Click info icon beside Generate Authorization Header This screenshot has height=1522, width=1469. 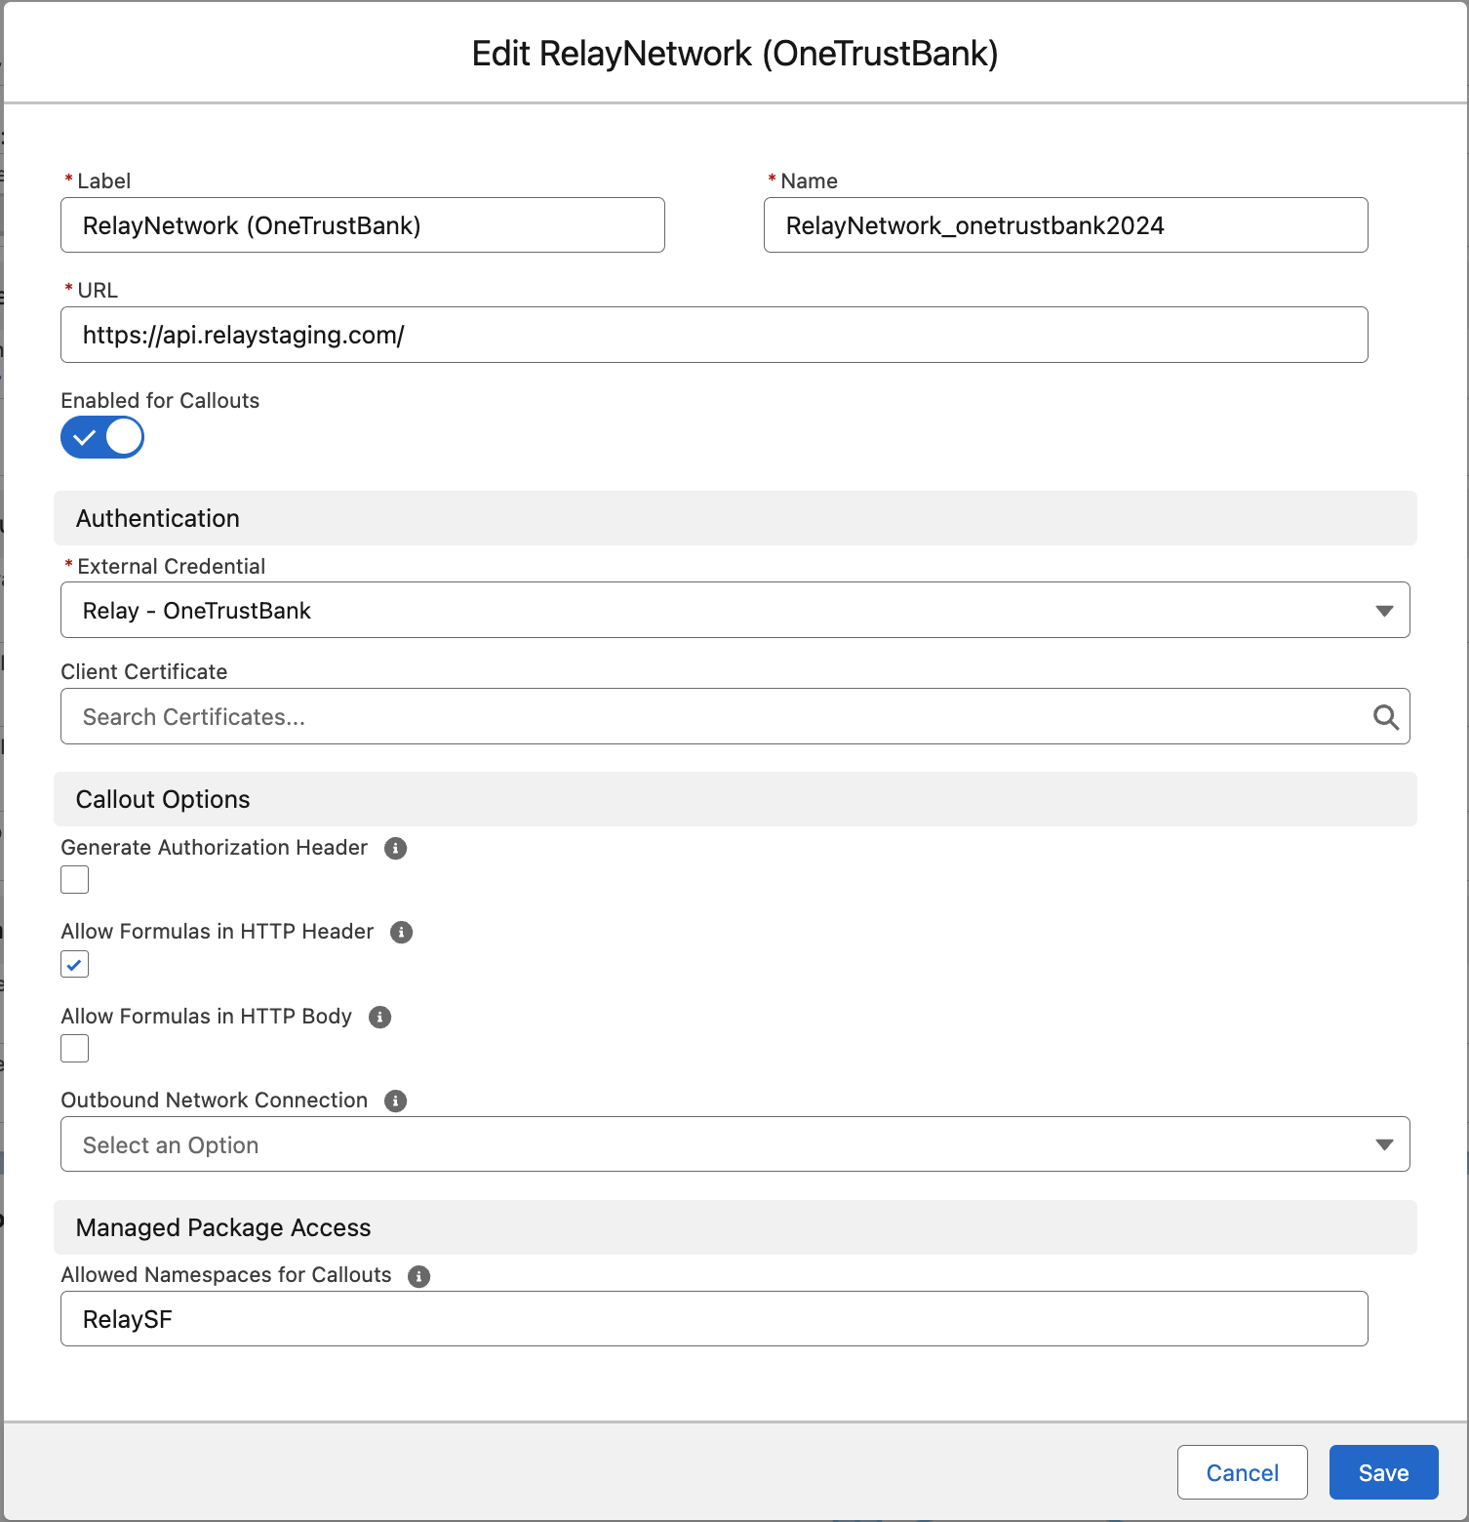pos(395,848)
